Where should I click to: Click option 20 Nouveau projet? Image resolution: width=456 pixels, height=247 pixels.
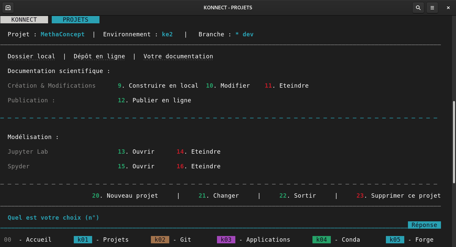pyautogui.click(x=125, y=196)
